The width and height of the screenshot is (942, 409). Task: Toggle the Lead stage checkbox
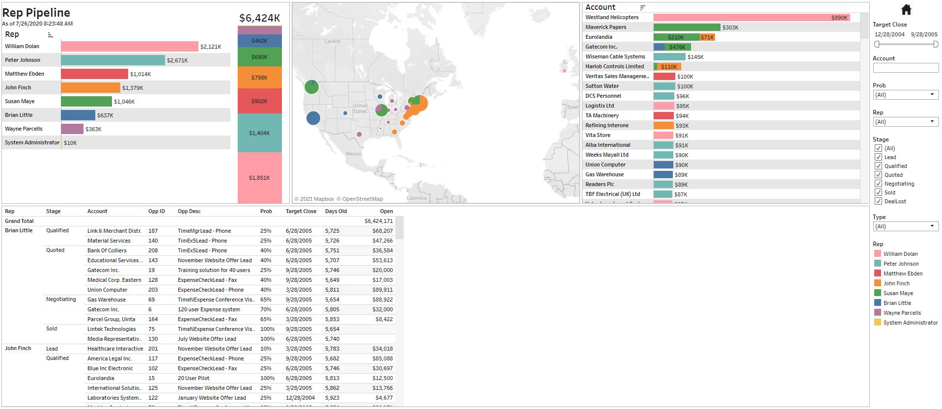pos(878,157)
